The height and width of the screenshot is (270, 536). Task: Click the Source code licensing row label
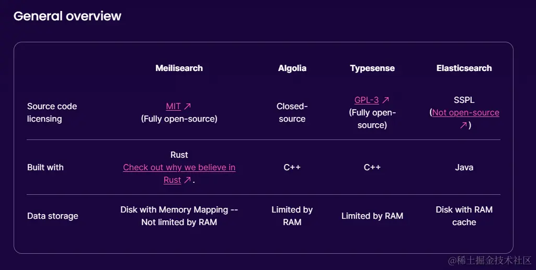(52, 113)
